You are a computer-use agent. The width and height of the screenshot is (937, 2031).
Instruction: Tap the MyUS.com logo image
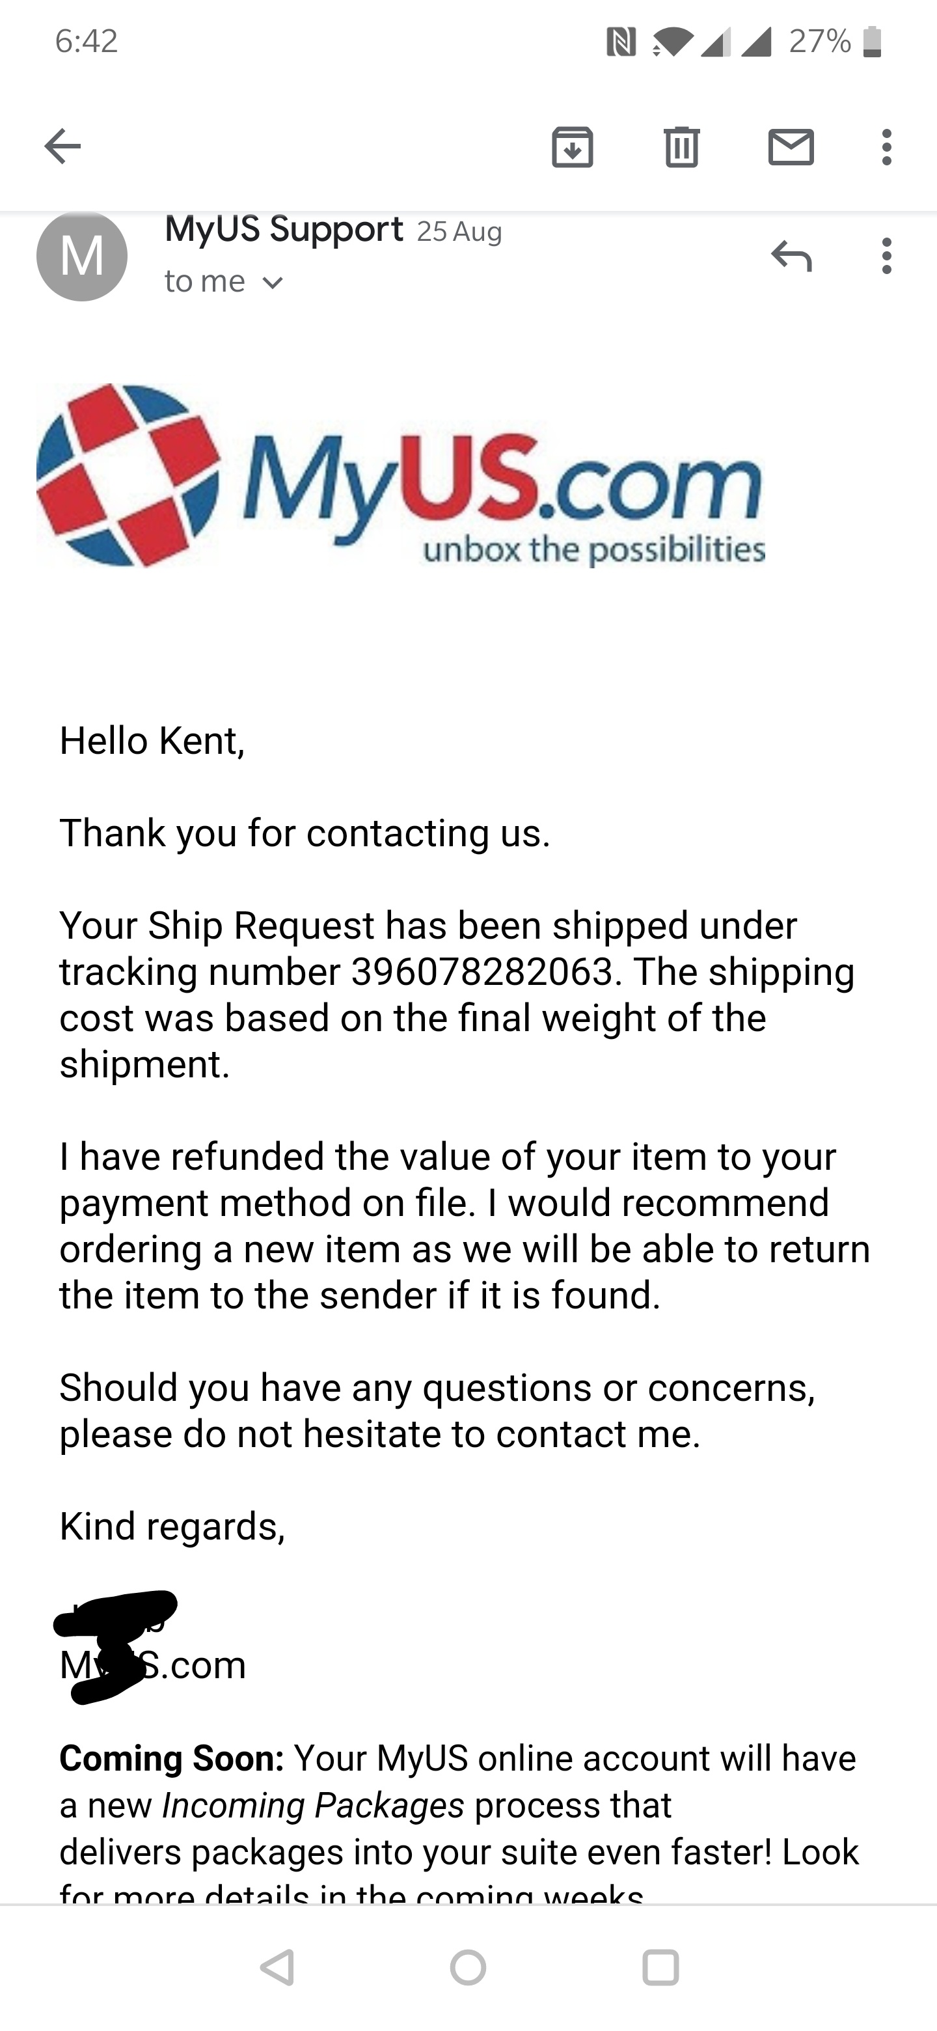400,475
